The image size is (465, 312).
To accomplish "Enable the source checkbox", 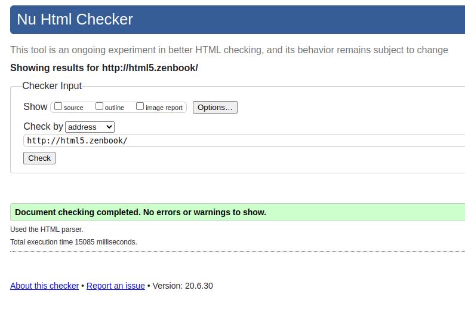I will [x=58, y=106].
